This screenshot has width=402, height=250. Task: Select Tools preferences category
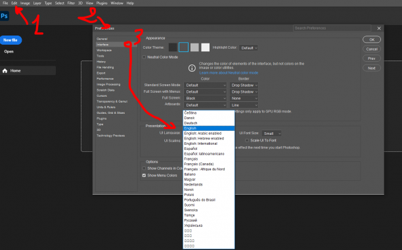pyautogui.click(x=100, y=56)
